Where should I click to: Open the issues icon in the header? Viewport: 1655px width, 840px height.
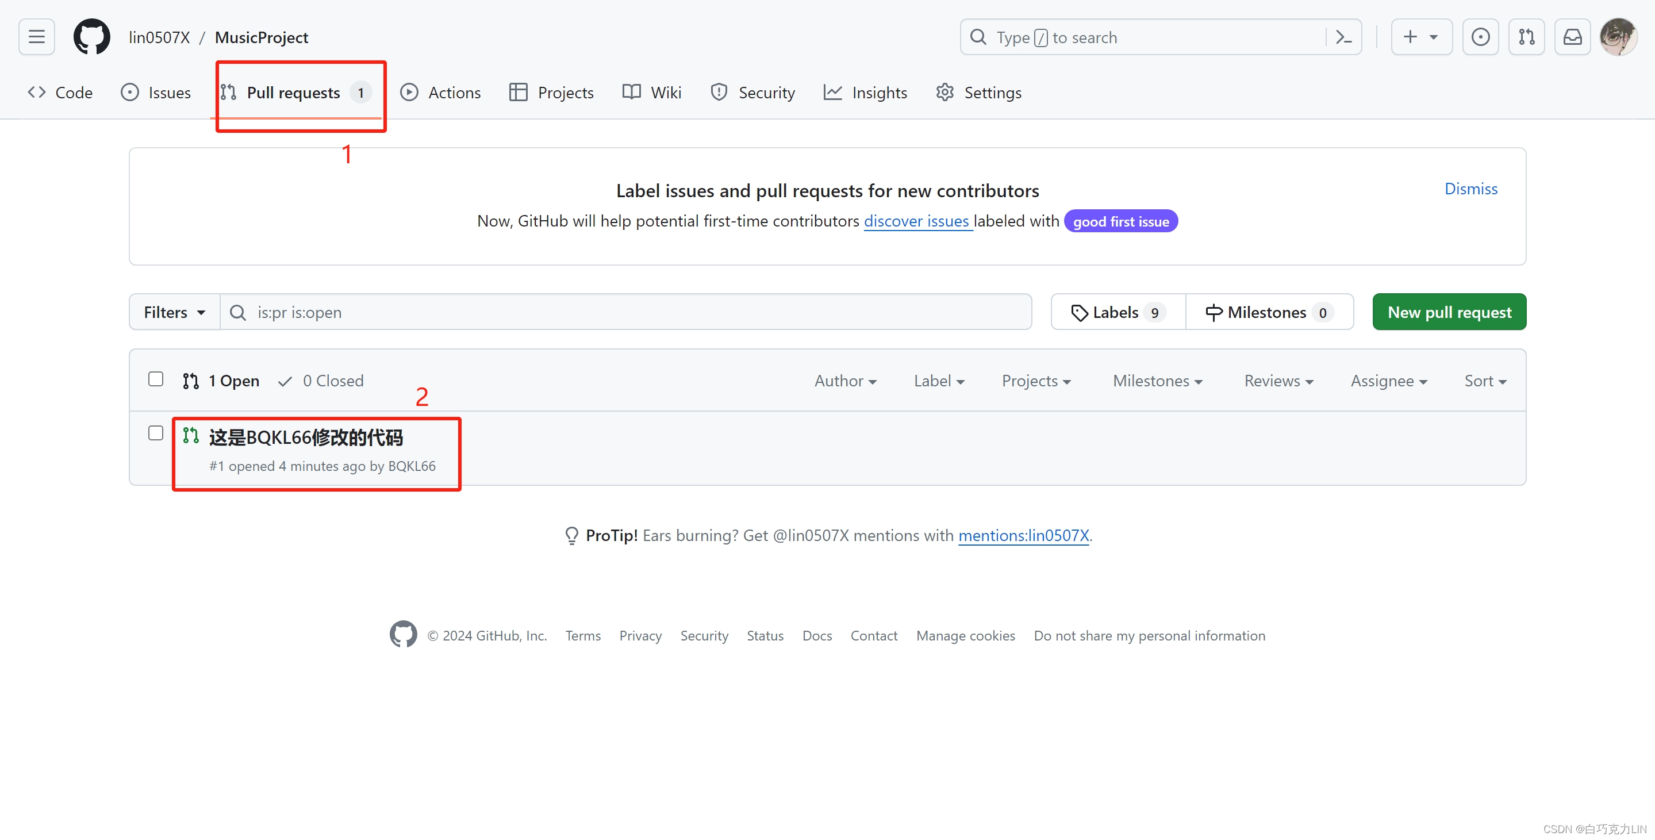[1480, 37]
